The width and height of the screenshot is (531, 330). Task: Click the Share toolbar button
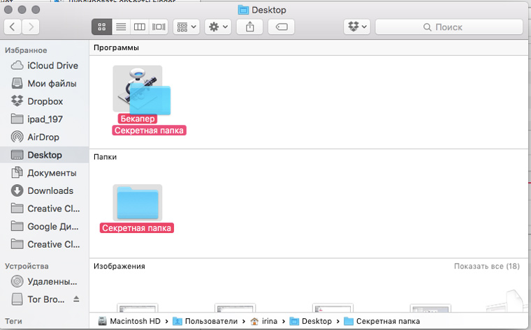coord(249,27)
